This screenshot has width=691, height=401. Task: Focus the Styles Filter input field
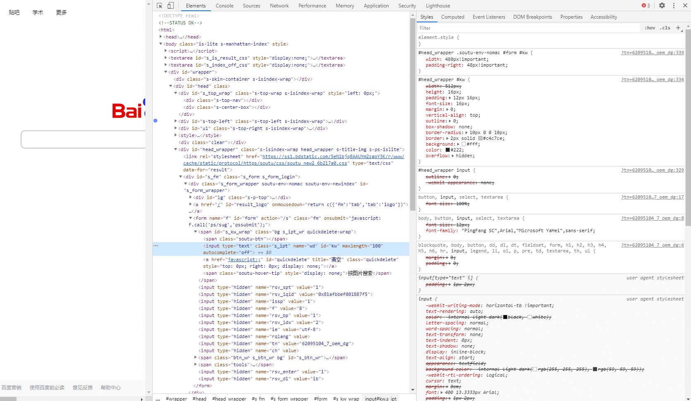point(528,28)
